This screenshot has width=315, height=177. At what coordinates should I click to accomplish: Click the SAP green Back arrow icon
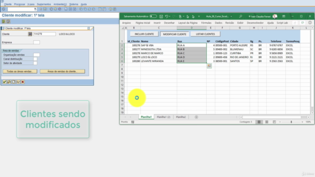point(51,9)
